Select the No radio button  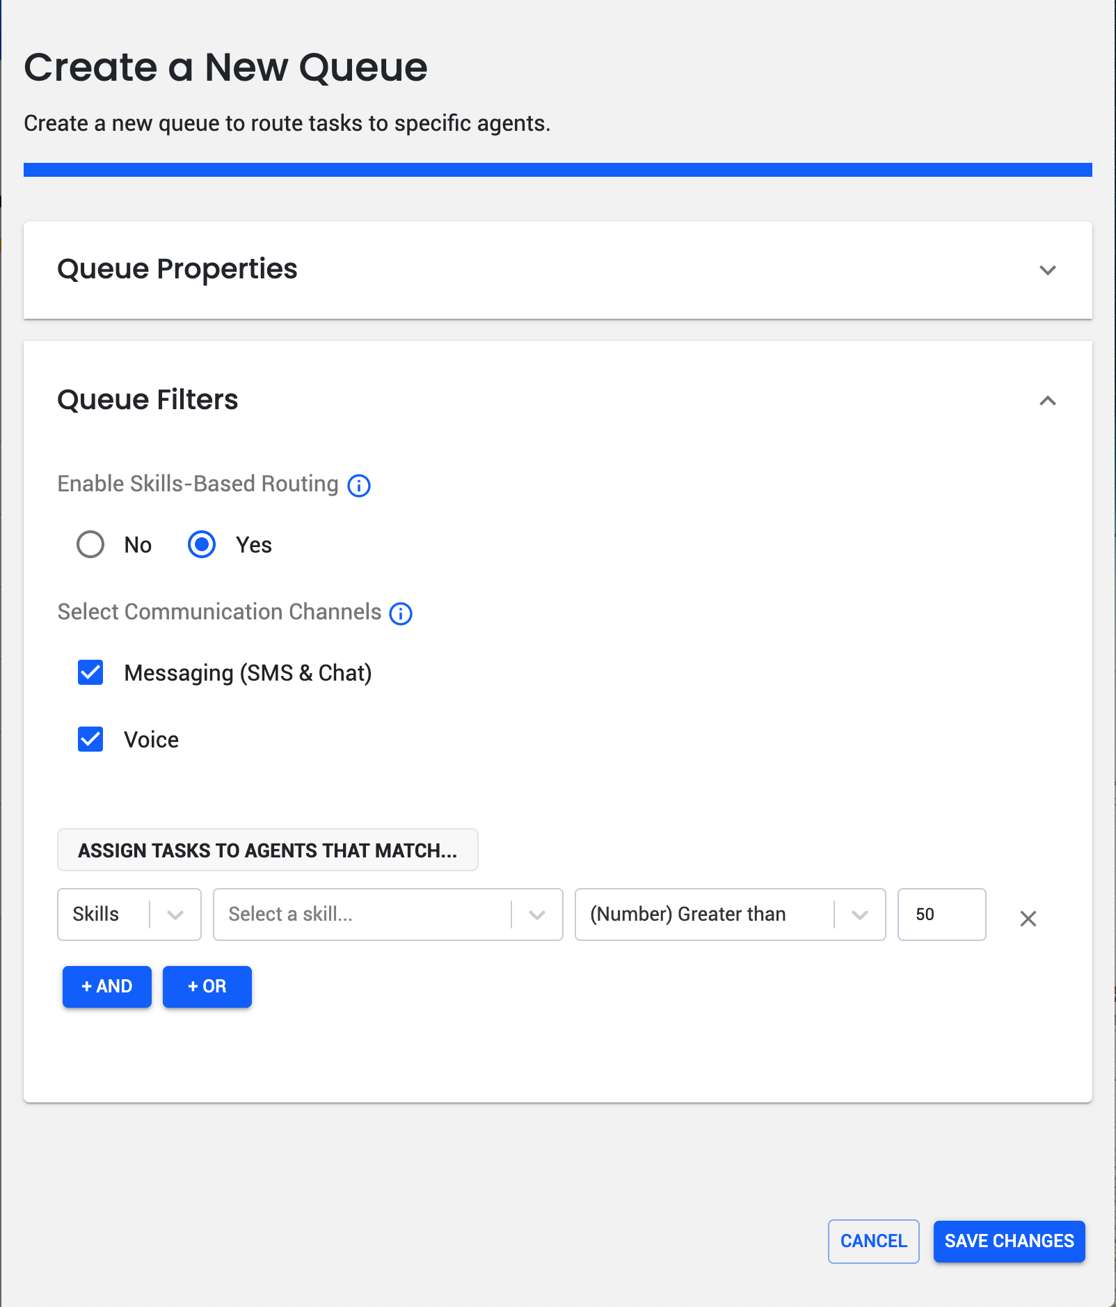(90, 544)
